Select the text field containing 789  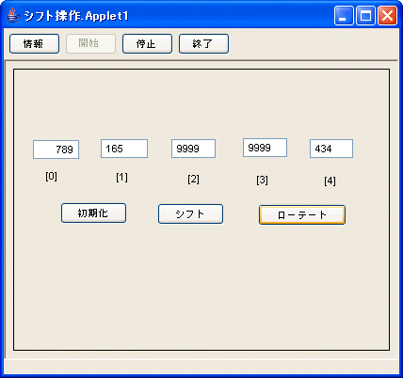(x=56, y=150)
